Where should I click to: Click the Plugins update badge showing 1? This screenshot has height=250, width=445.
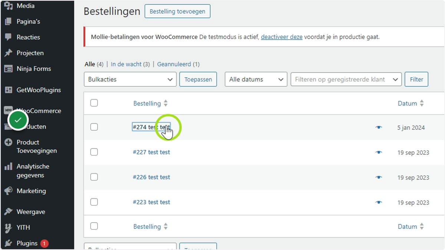(x=44, y=243)
